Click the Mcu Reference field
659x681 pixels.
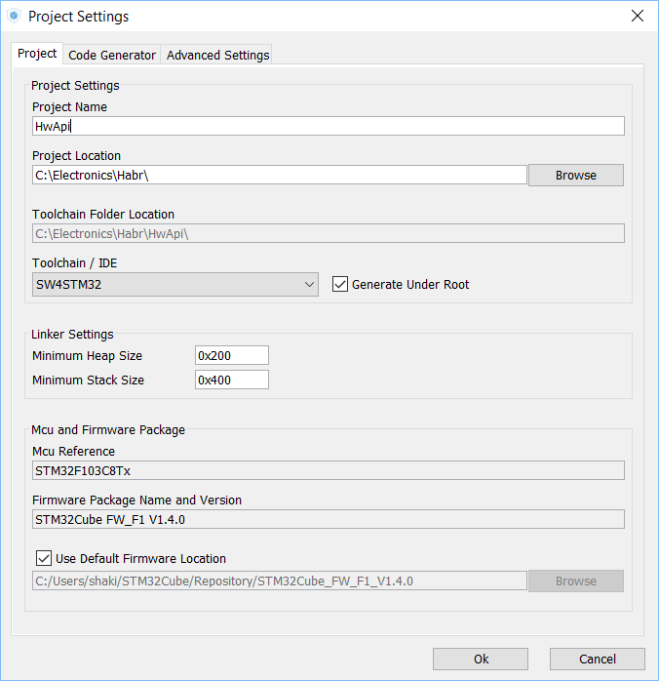[328, 470]
